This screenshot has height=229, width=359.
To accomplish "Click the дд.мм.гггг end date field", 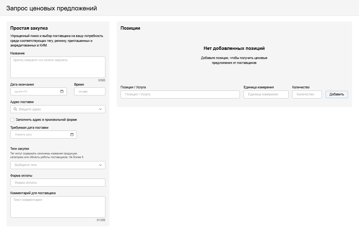I will 35,91.
